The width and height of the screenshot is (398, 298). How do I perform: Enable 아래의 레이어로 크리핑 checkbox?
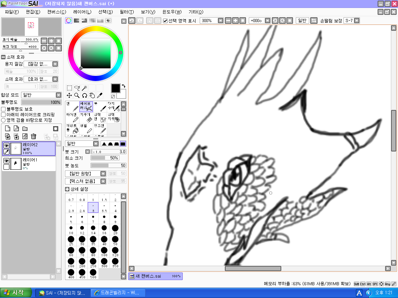tap(3, 115)
